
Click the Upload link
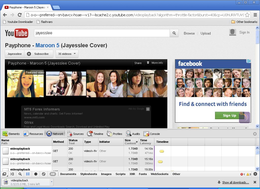coord(206,33)
